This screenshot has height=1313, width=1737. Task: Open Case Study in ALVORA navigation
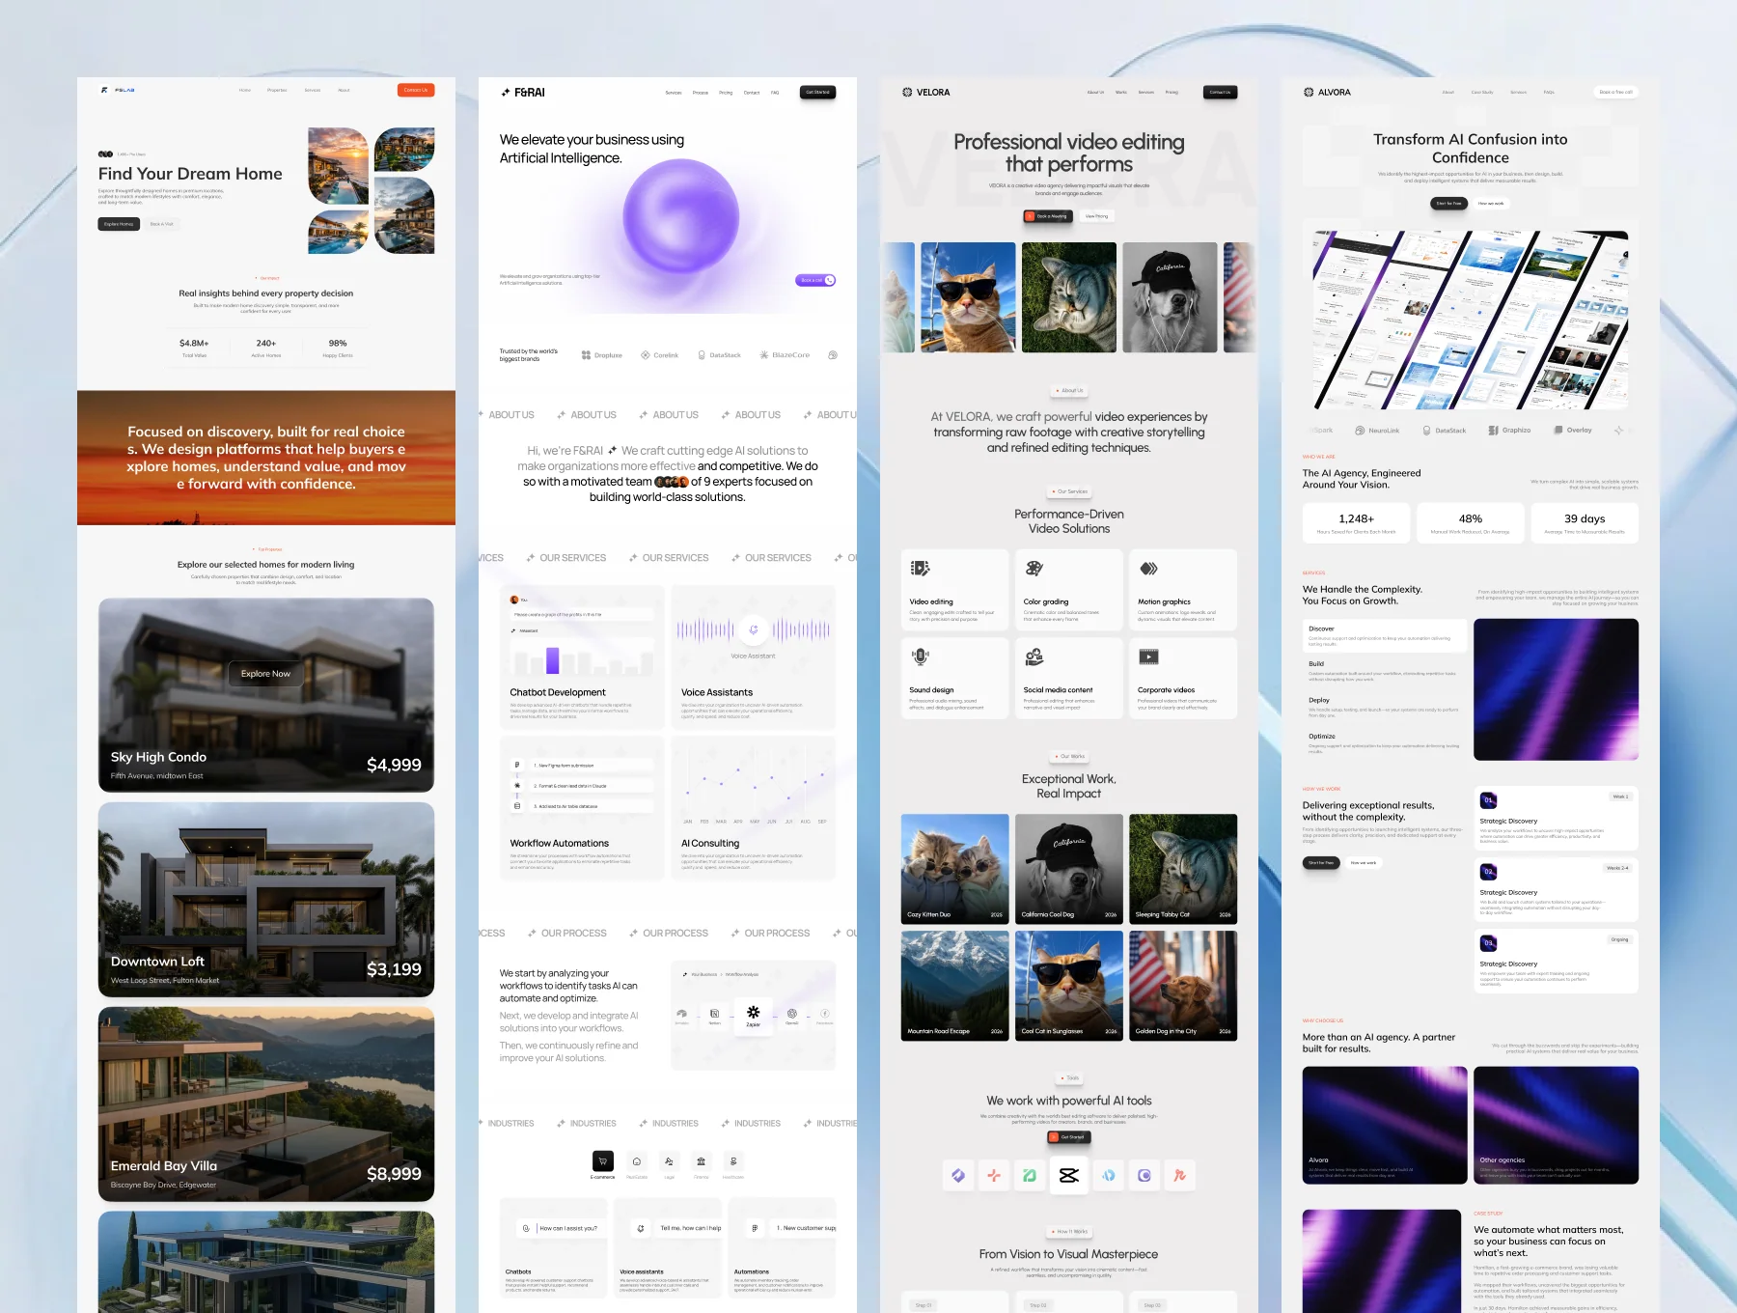(1482, 93)
